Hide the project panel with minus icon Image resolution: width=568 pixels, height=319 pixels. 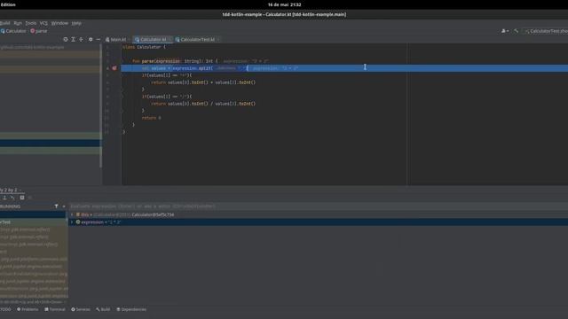coord(99,39)
